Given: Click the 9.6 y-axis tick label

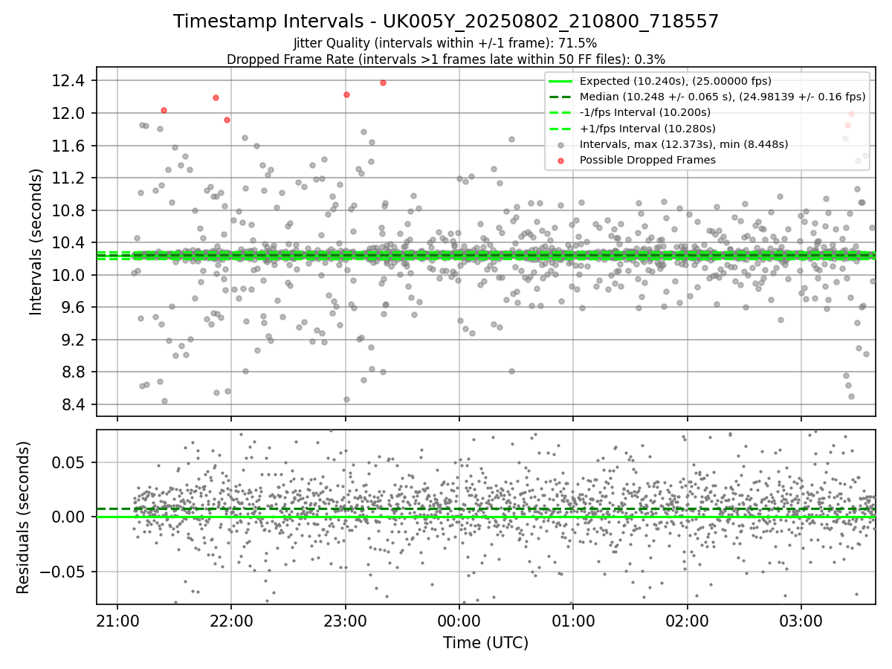Looking at the screenshot, I should (73, 307).
